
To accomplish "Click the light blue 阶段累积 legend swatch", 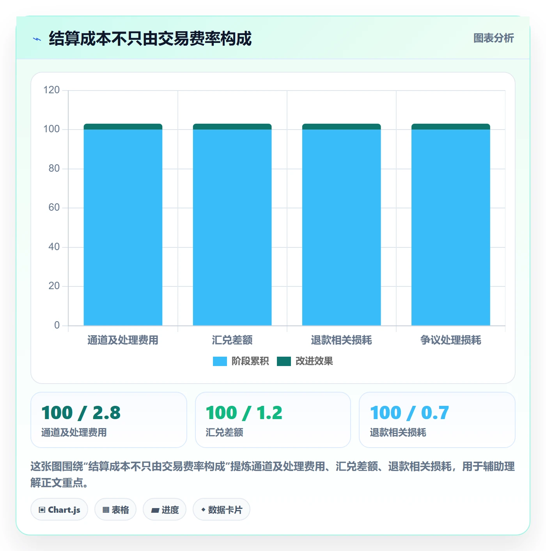I will (220, 361).
